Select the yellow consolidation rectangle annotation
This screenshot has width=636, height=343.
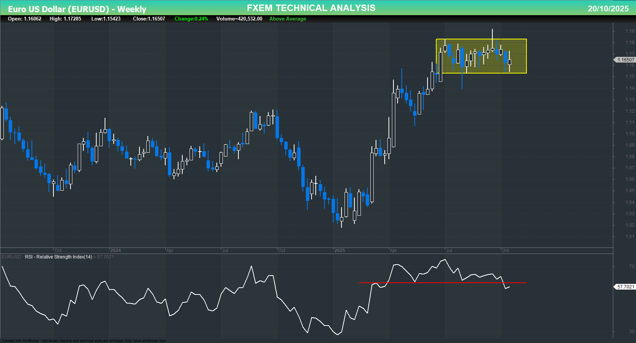pyautogui.click(x=481, y=56)
